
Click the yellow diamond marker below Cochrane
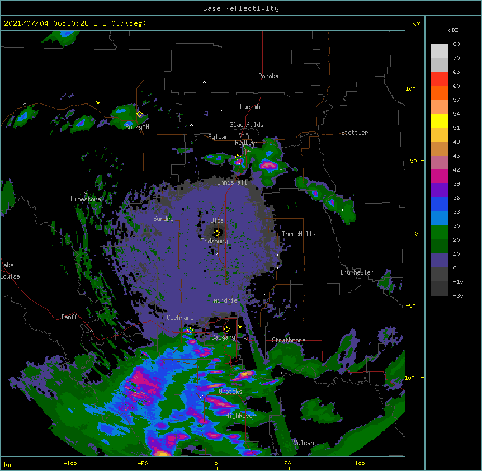tap(190, 331)
